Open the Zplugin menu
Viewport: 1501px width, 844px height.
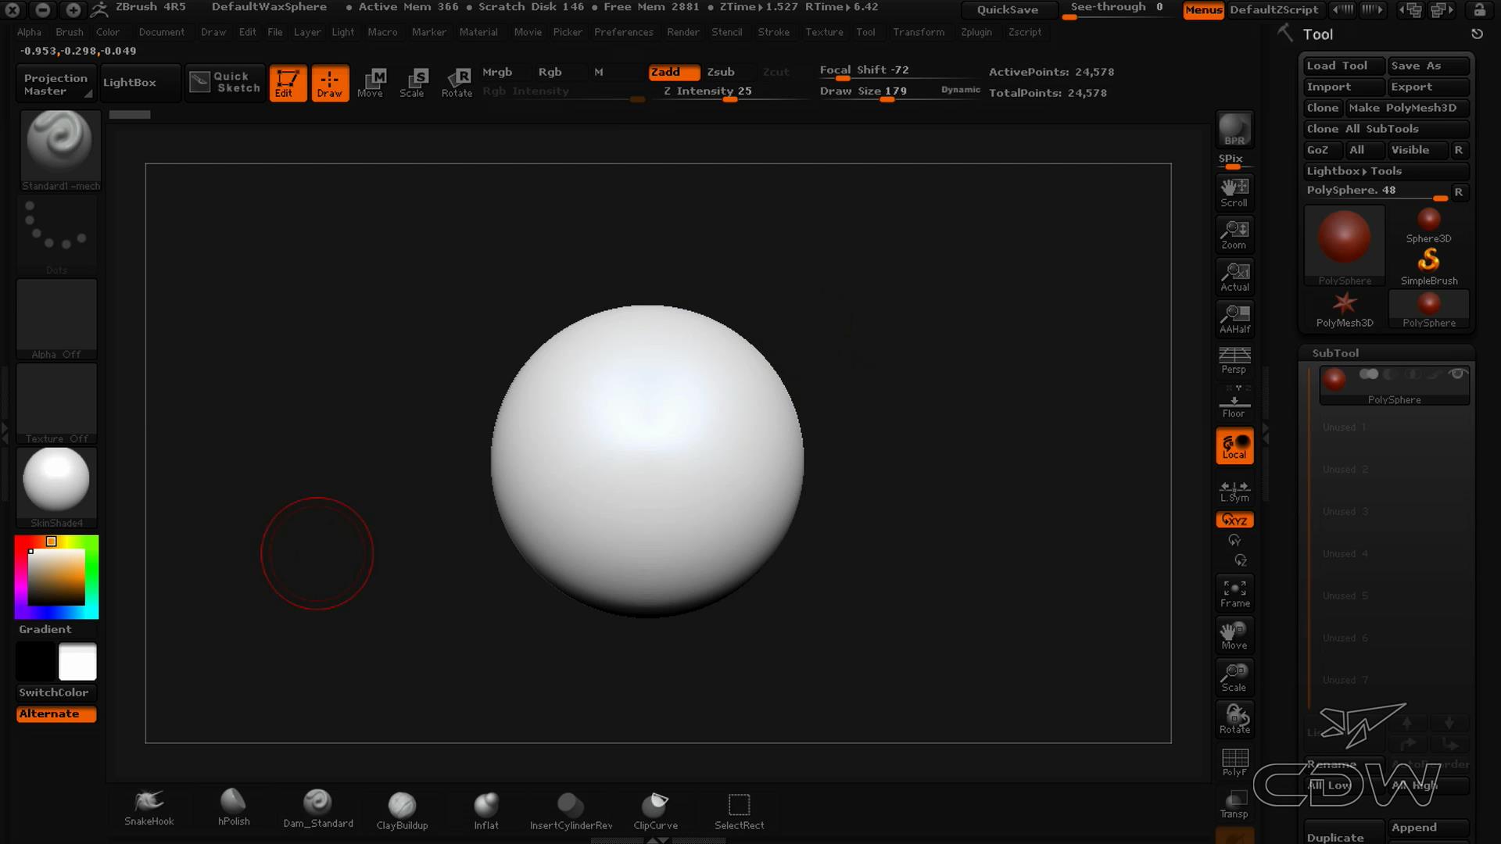pos(976,32)
